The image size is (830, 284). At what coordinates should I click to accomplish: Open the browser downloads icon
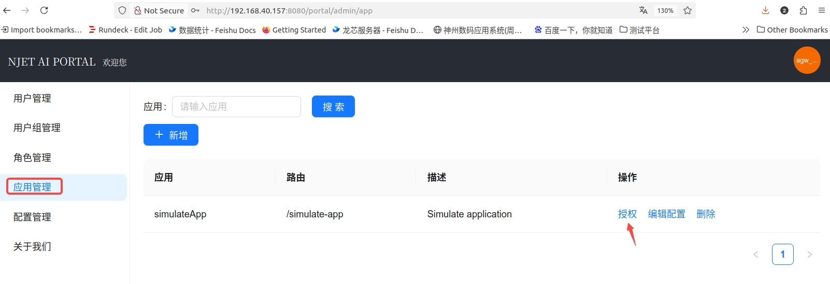click(x=765, y=10)
